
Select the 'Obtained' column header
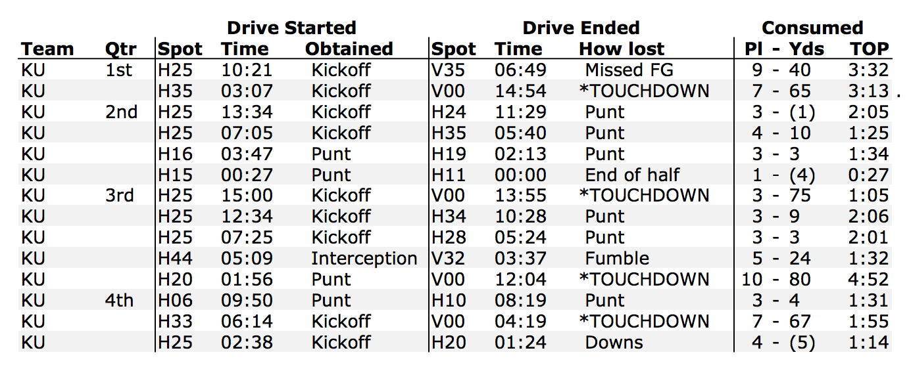[x=349, y=49]
